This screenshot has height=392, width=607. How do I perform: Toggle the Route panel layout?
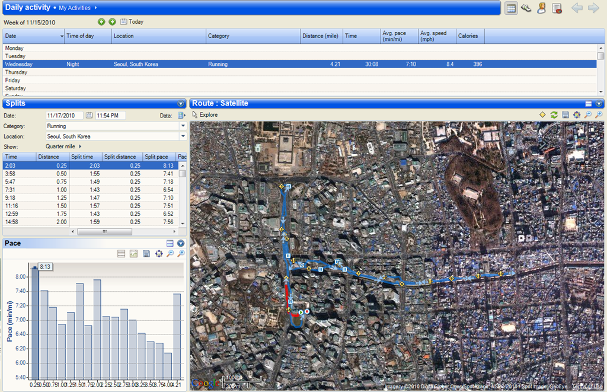589,103
